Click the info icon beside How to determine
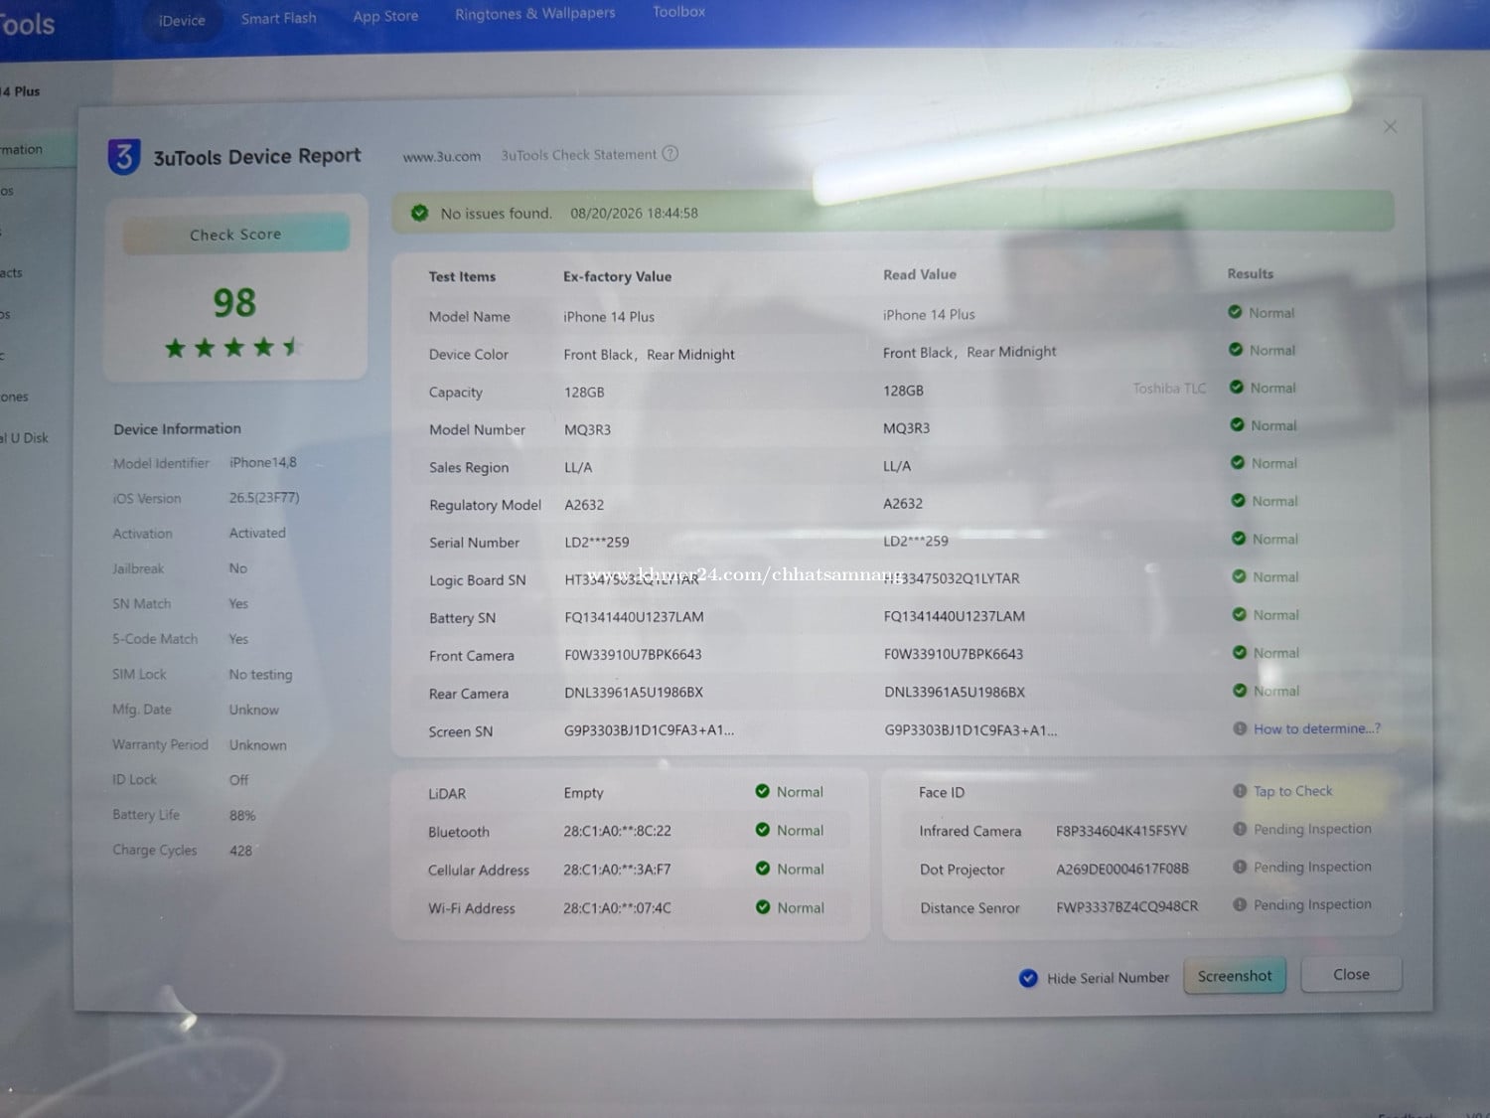Screen dimensions: 1490x1118 tap(1240, 728)
